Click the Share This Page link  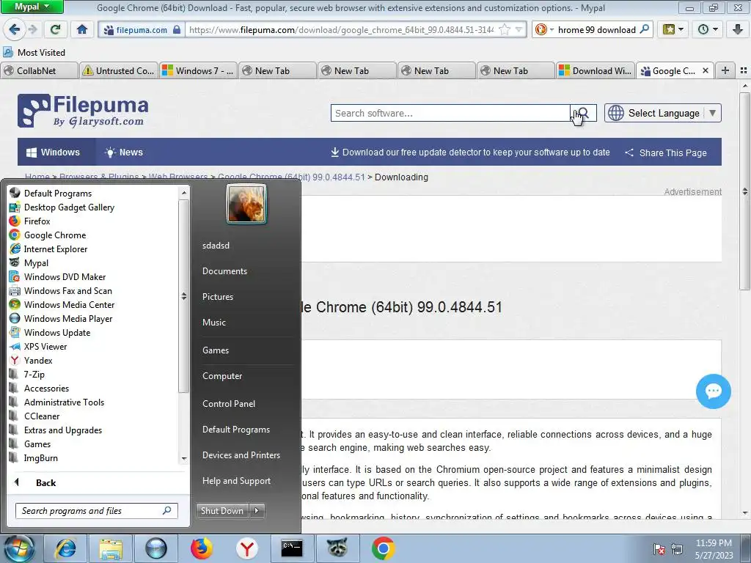(x=666, y=152)
